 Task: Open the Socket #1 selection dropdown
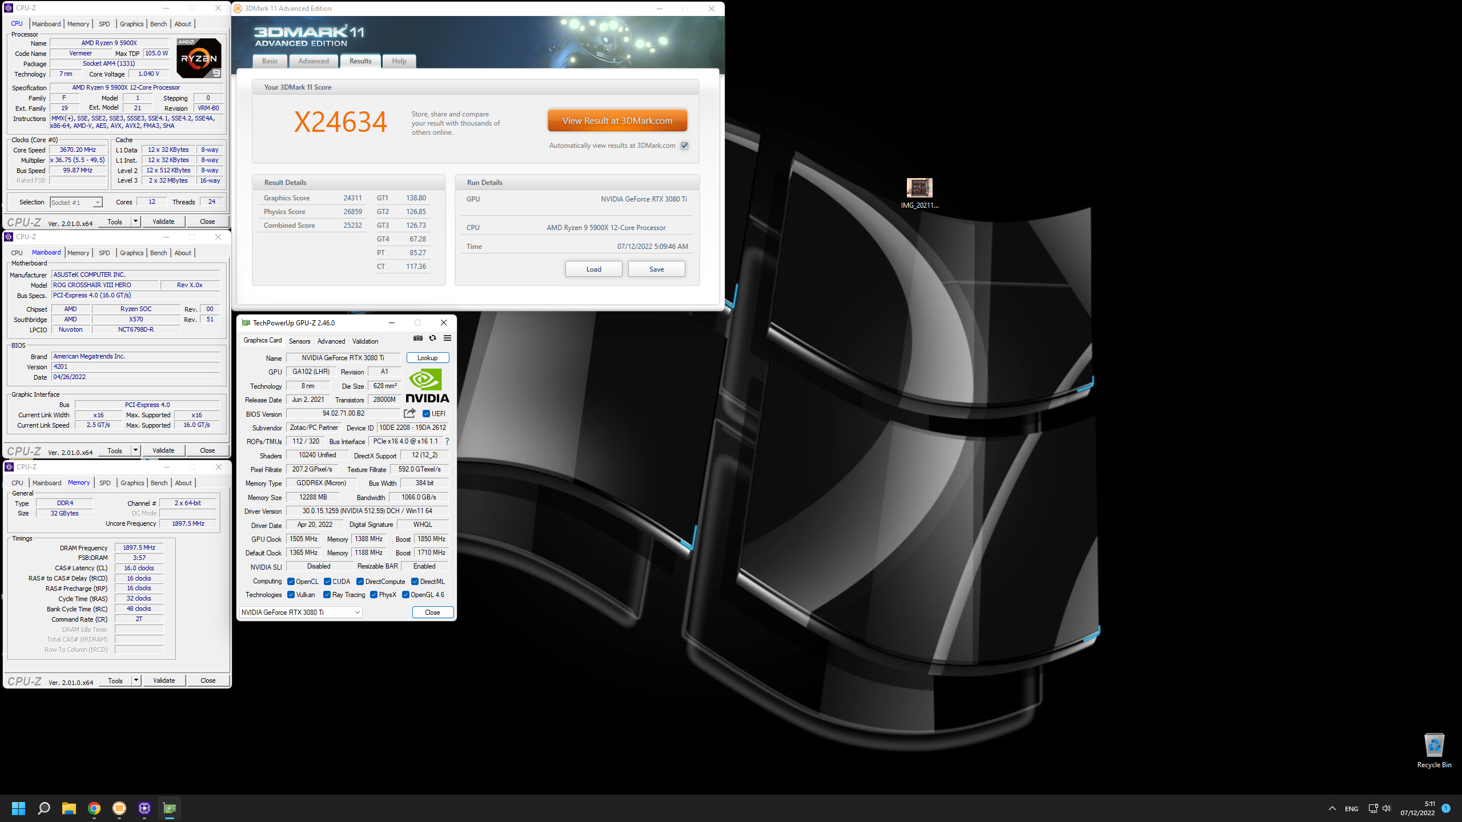click(76, 203)
